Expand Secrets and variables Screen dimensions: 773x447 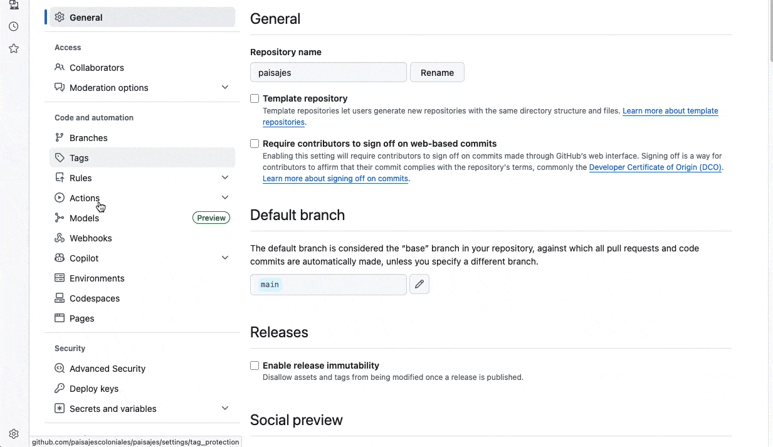tap(225, 408)
